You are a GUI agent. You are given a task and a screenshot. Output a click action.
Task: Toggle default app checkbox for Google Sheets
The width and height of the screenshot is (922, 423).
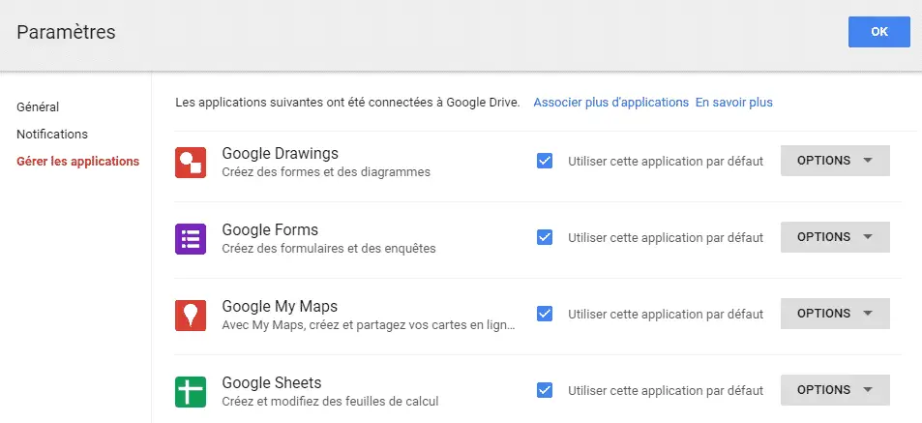pos(545,390)
